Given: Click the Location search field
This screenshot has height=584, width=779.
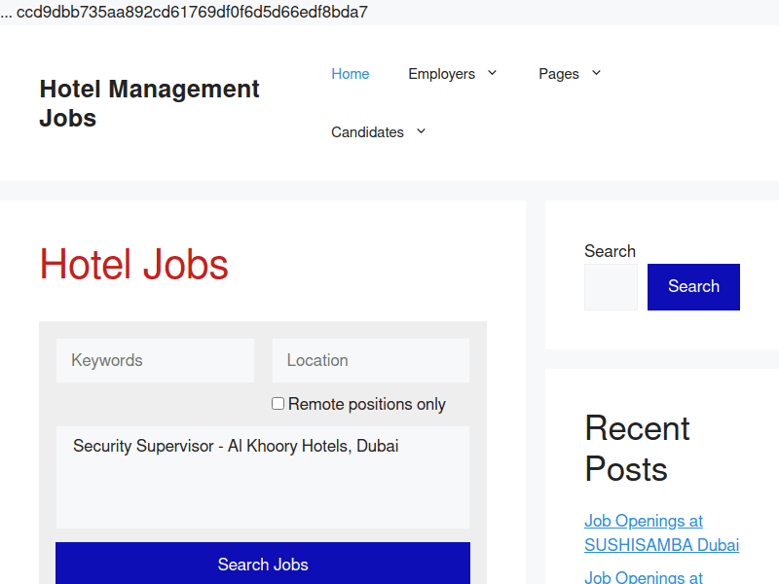Looking at the screenshot, I should (x=370, y=360).
